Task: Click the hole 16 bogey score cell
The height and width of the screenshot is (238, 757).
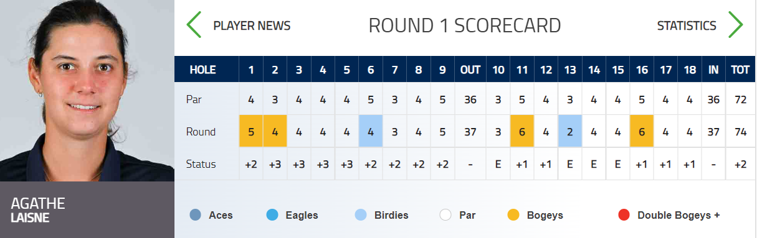Action: [x=642, y=131]
